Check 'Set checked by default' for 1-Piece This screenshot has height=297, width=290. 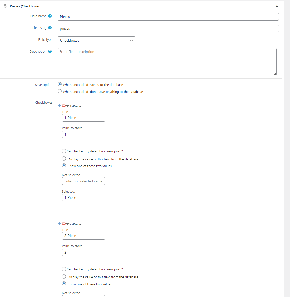[x=64, y=151]
